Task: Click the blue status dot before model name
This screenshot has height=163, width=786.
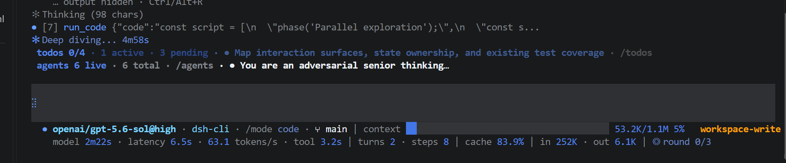Action: coord(45,129)
